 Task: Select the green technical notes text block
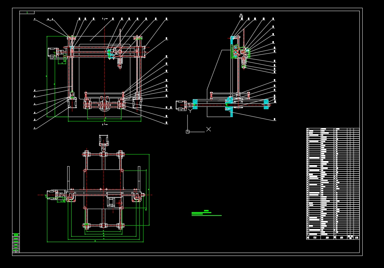click(207, 213)
